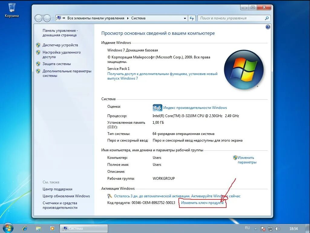Viewport: 310px width, 233px height.
Task: Select the "Система" breadcrumb segment
Action: tap(138, 18)
